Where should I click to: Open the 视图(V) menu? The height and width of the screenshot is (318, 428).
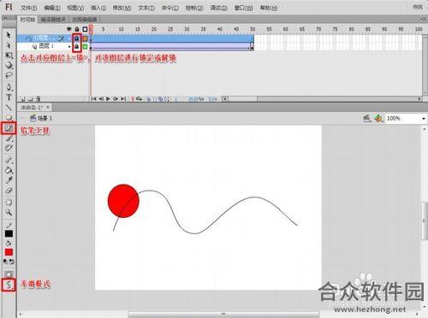(75, 8)
